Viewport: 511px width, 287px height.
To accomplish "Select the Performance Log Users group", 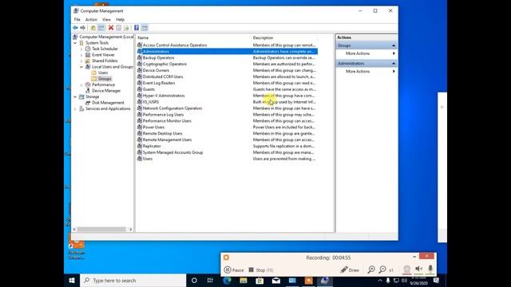I will [x=163, y=115].
